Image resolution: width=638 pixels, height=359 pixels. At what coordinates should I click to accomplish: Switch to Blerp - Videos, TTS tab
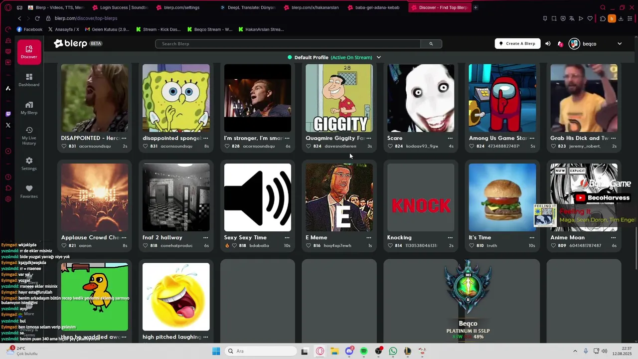point(56,7)
